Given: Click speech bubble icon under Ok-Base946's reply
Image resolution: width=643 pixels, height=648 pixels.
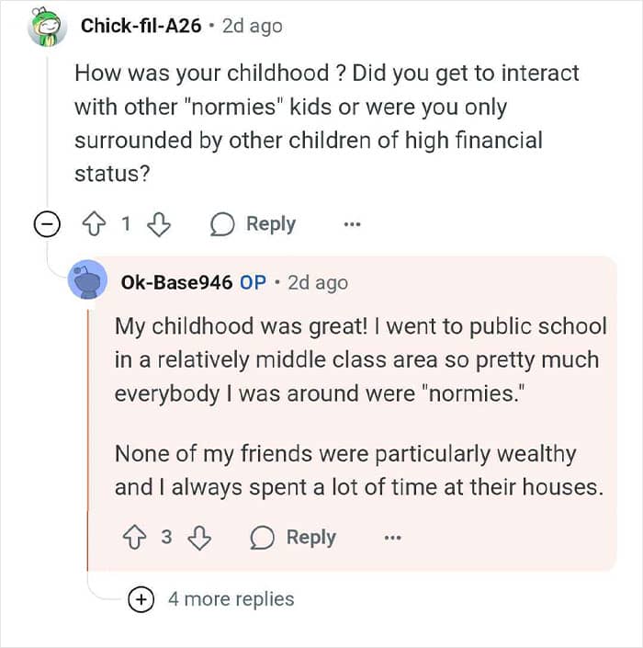Looking at the screenshot, I should [262, 538].
